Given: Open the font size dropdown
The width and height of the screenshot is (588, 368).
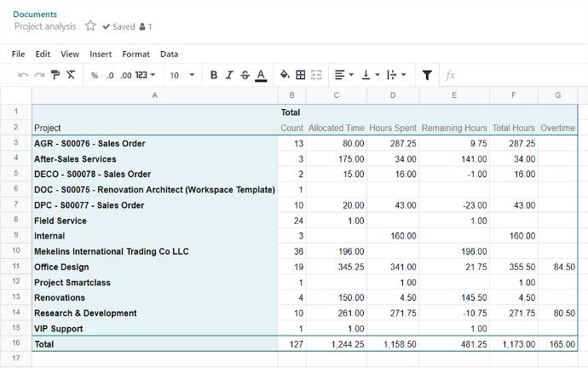Looking at the screenshot, I should click(x=182, y=75).
